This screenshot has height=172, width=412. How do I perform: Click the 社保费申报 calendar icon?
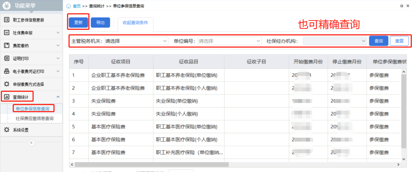[6, 33]
